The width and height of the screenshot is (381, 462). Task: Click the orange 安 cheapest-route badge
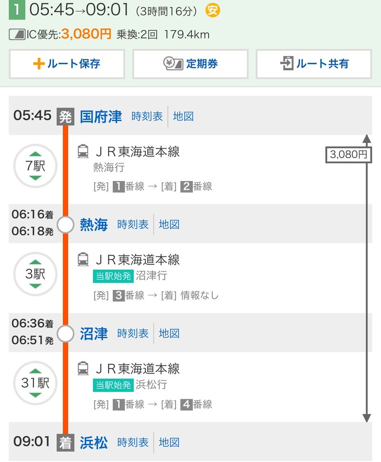[x=212, y=10]
